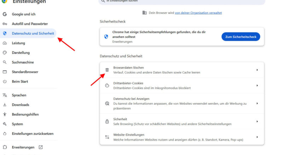The image size is (283, 155).
Task: Click the translate icon for Sprachen
Action: (5, 95)
